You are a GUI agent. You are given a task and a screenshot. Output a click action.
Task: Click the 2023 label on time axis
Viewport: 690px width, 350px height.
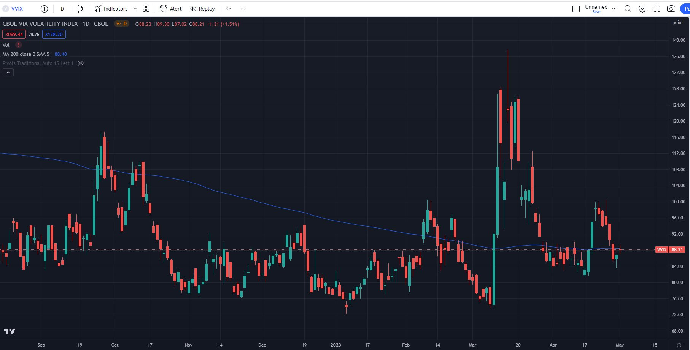(x=335, y=345)
